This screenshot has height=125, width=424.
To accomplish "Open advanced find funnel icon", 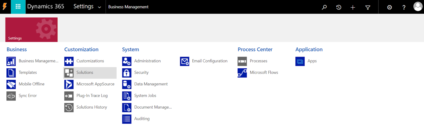I will [368, 7].
